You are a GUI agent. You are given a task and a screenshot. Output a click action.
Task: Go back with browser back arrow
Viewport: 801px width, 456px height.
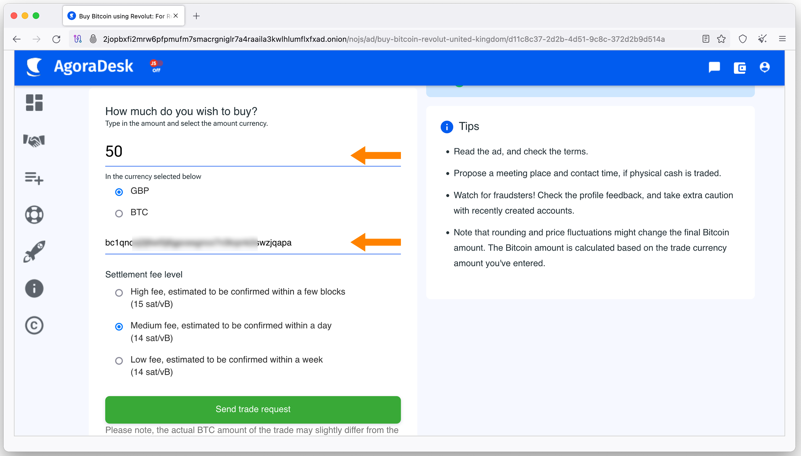[17, 39]
